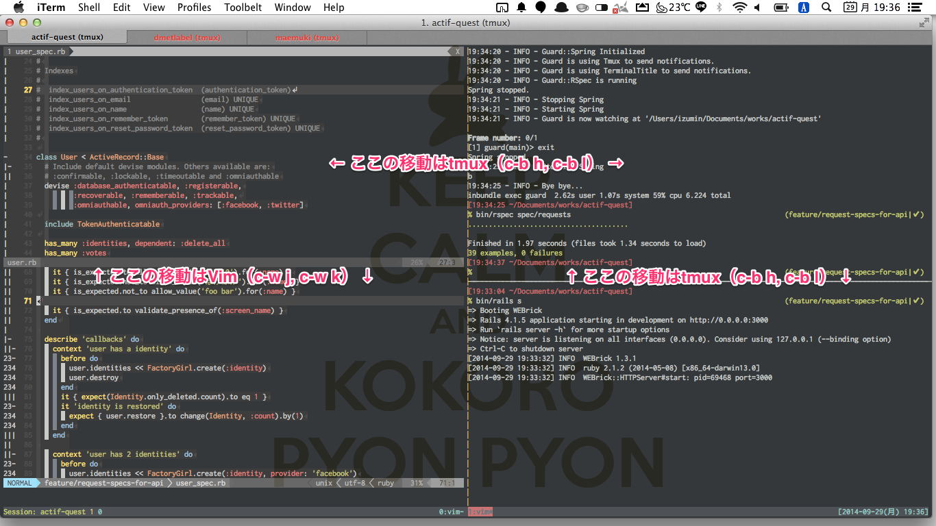Viewport: 936px width, 526px height.
Task: Click the eject icon in menu bar
Action: pyautogui.click(x=643, y=8)
